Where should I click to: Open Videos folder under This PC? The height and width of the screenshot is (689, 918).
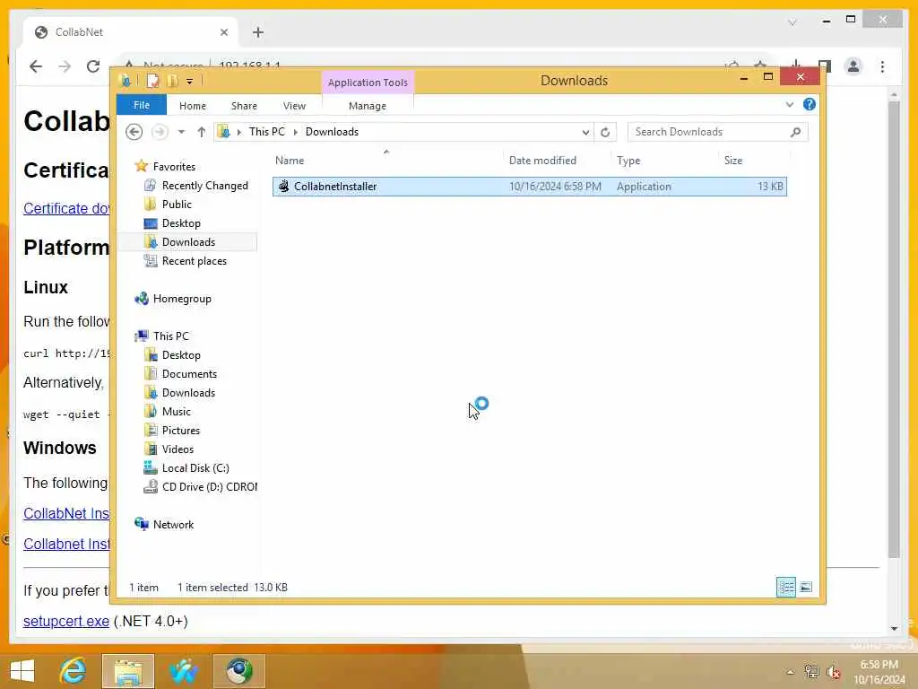[178, 449]
